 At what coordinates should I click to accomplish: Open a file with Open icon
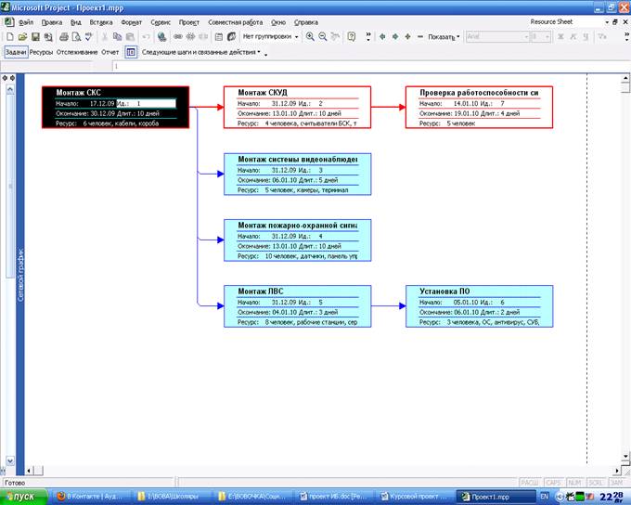22,36
